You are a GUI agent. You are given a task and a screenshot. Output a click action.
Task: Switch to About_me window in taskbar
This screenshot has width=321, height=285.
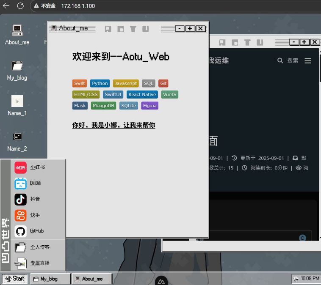pos(92,279)
